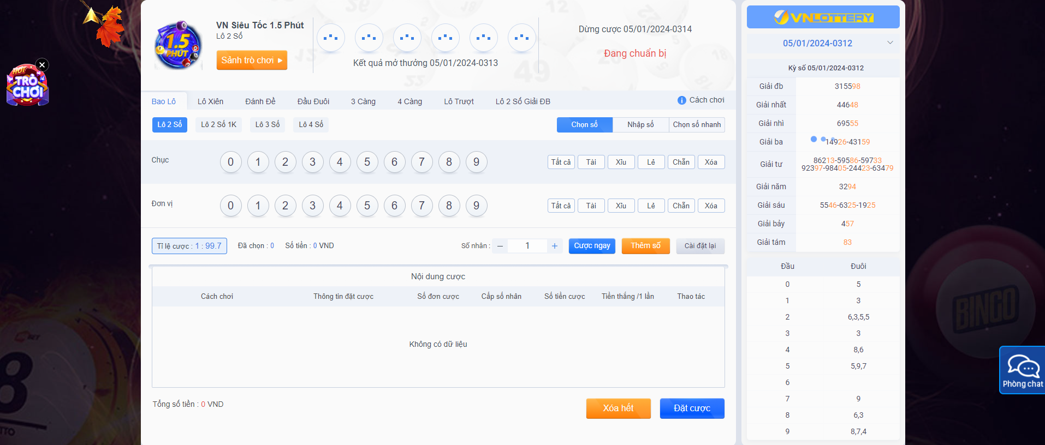
Task: Click the Cược ngay button
Action: [x=592, y=246]
